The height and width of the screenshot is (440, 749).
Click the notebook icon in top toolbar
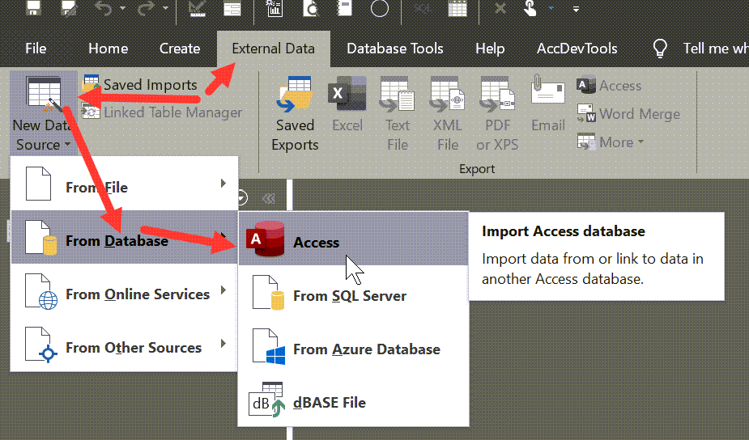344,7
